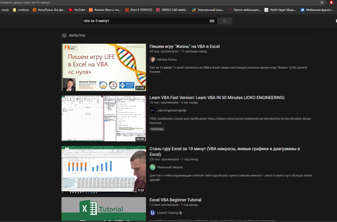Viewport: 337px width, 222px height.
Task: Play the Пишем игру LIFE video thumbnail
Action: 104,67
